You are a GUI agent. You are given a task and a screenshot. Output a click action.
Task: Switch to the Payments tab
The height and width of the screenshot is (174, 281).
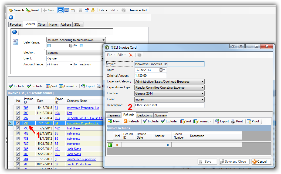(x=114, y=115)
